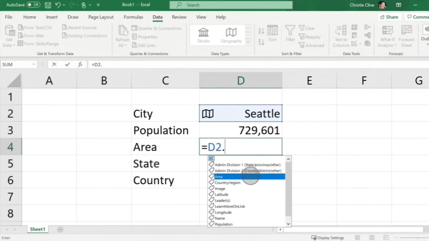
Task: Click Reapply filter button
Action: tap(310, 37)
